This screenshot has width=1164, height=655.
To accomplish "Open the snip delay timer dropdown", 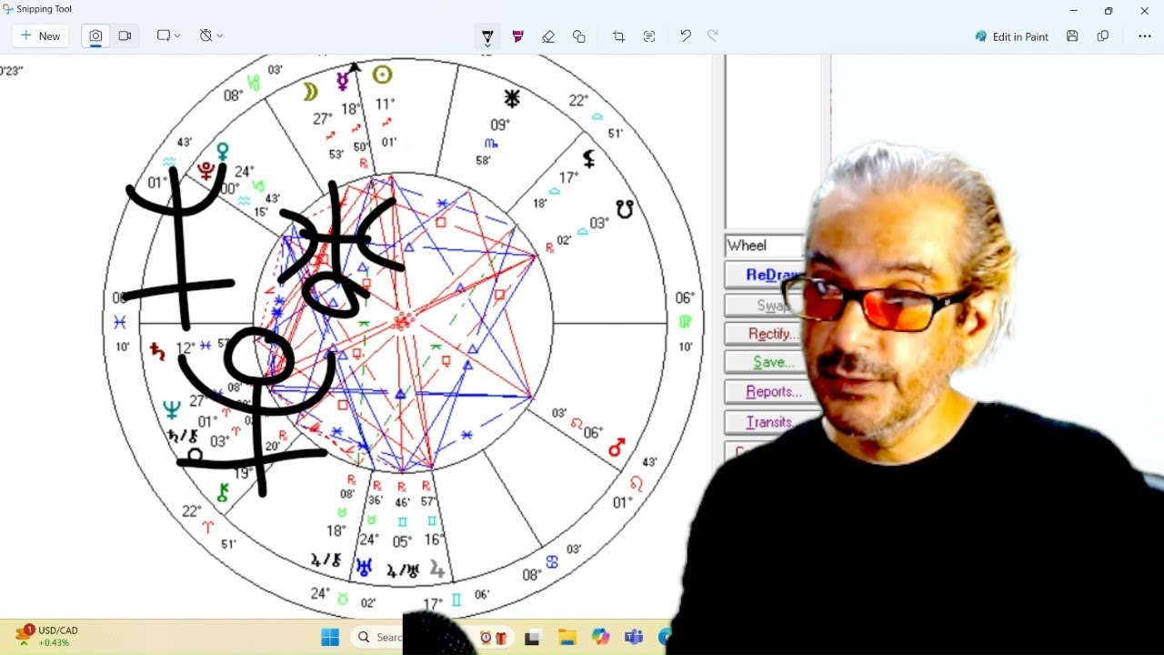I will [x=211, y=36].
